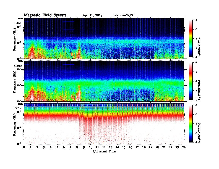The height and width of the screenshot is (169, 219).
Task: Click hour 19 on the Universal Time axis
Action: tap(150, 147)
